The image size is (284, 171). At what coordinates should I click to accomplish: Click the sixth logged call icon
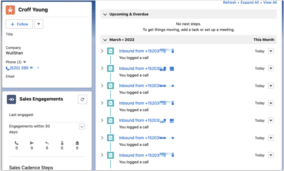tap(110, 138)
